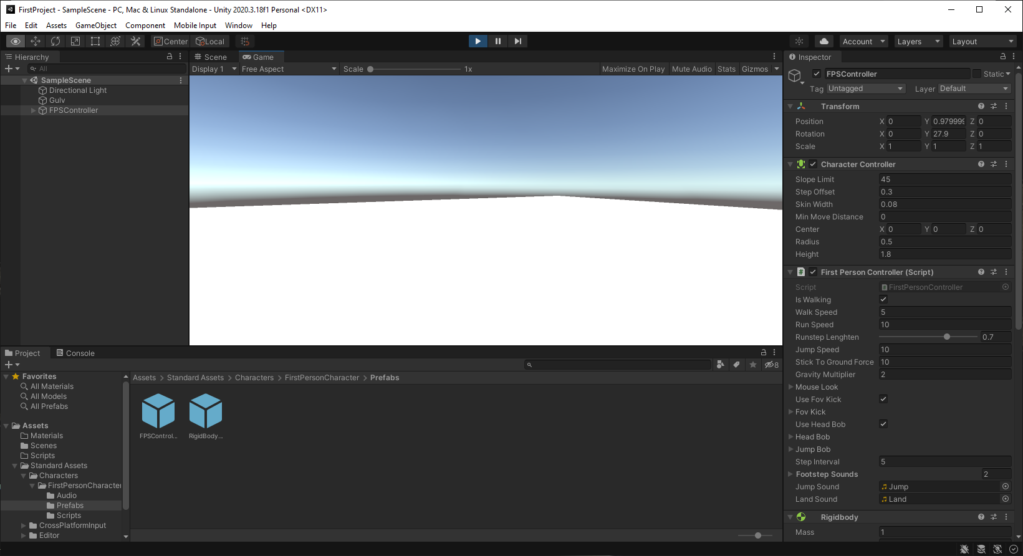Open the Assets menu
1023x556 pixels.
click(56, 26)
